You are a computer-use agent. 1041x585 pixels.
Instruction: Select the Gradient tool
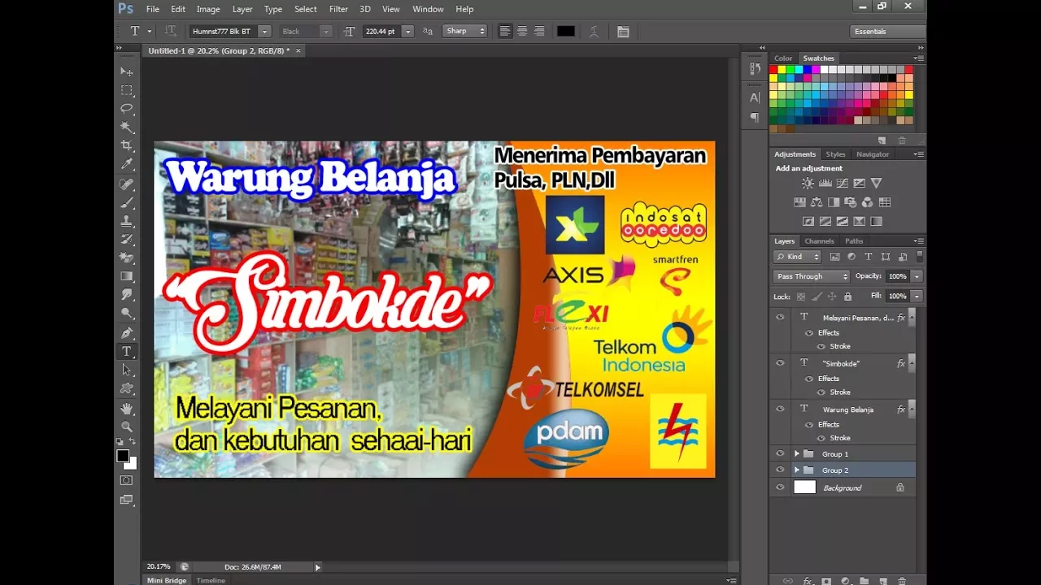coord(127,276)
